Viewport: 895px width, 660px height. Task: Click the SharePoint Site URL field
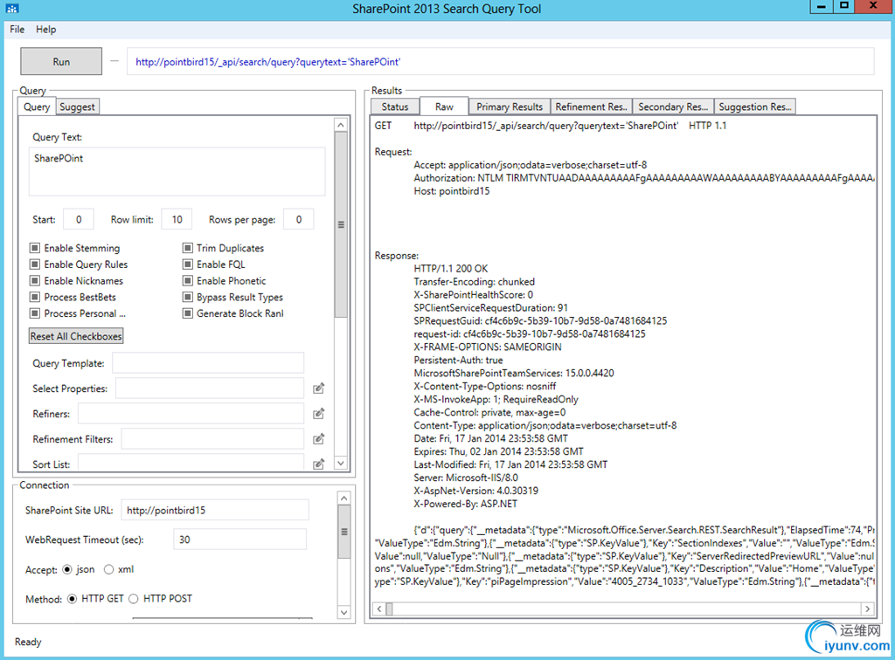click(x=214, y=510)
